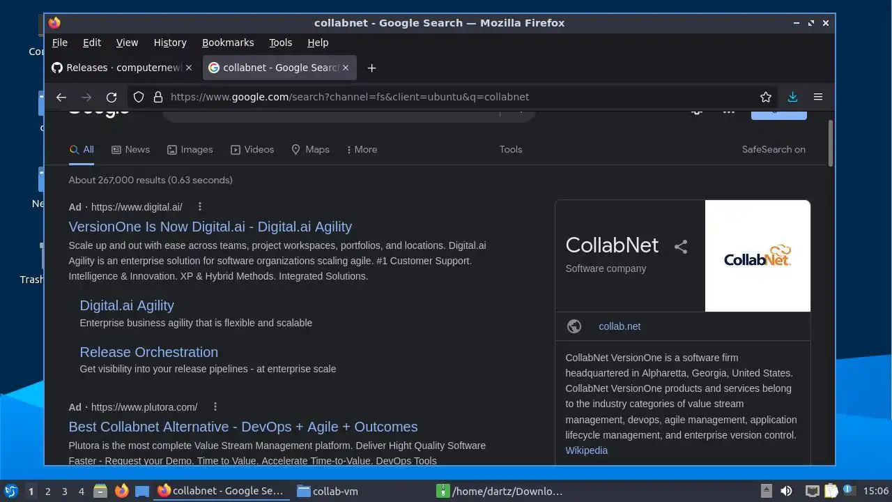Screen dimensions: 892x502
Task: Click the show desktop taskbar icon
Action: pos(142,491)
